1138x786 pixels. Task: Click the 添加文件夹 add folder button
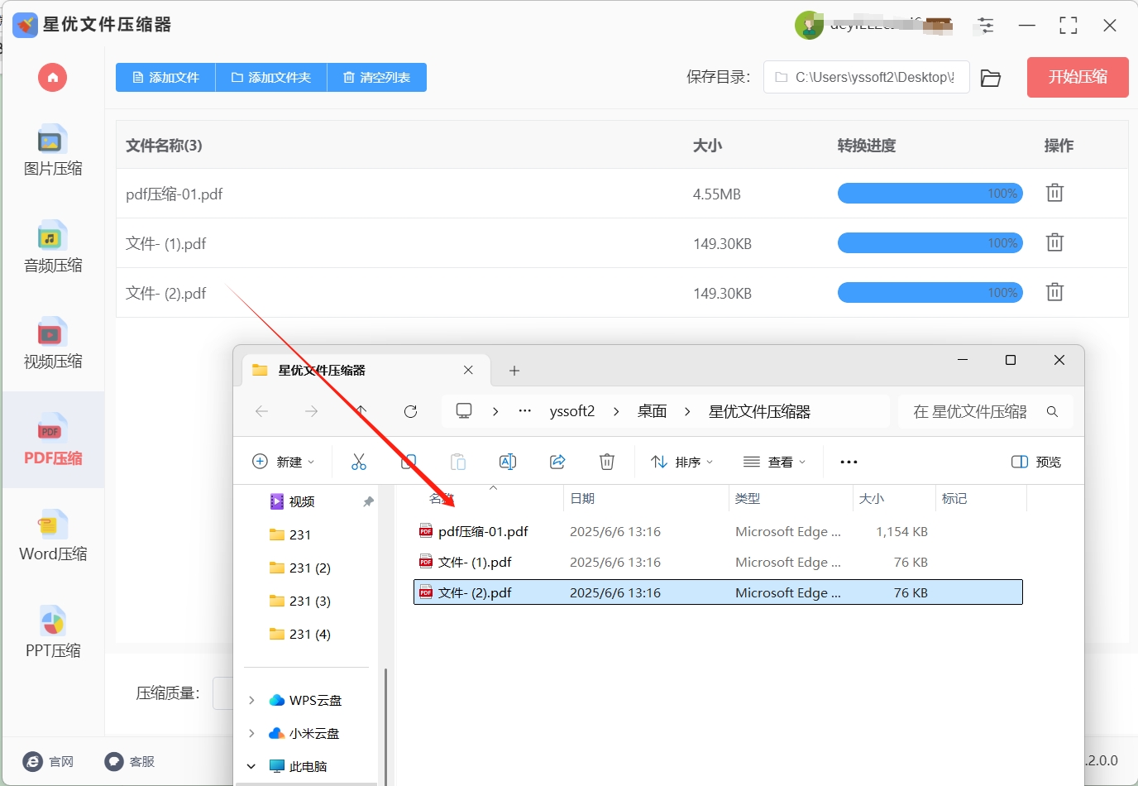pos(271,78)
